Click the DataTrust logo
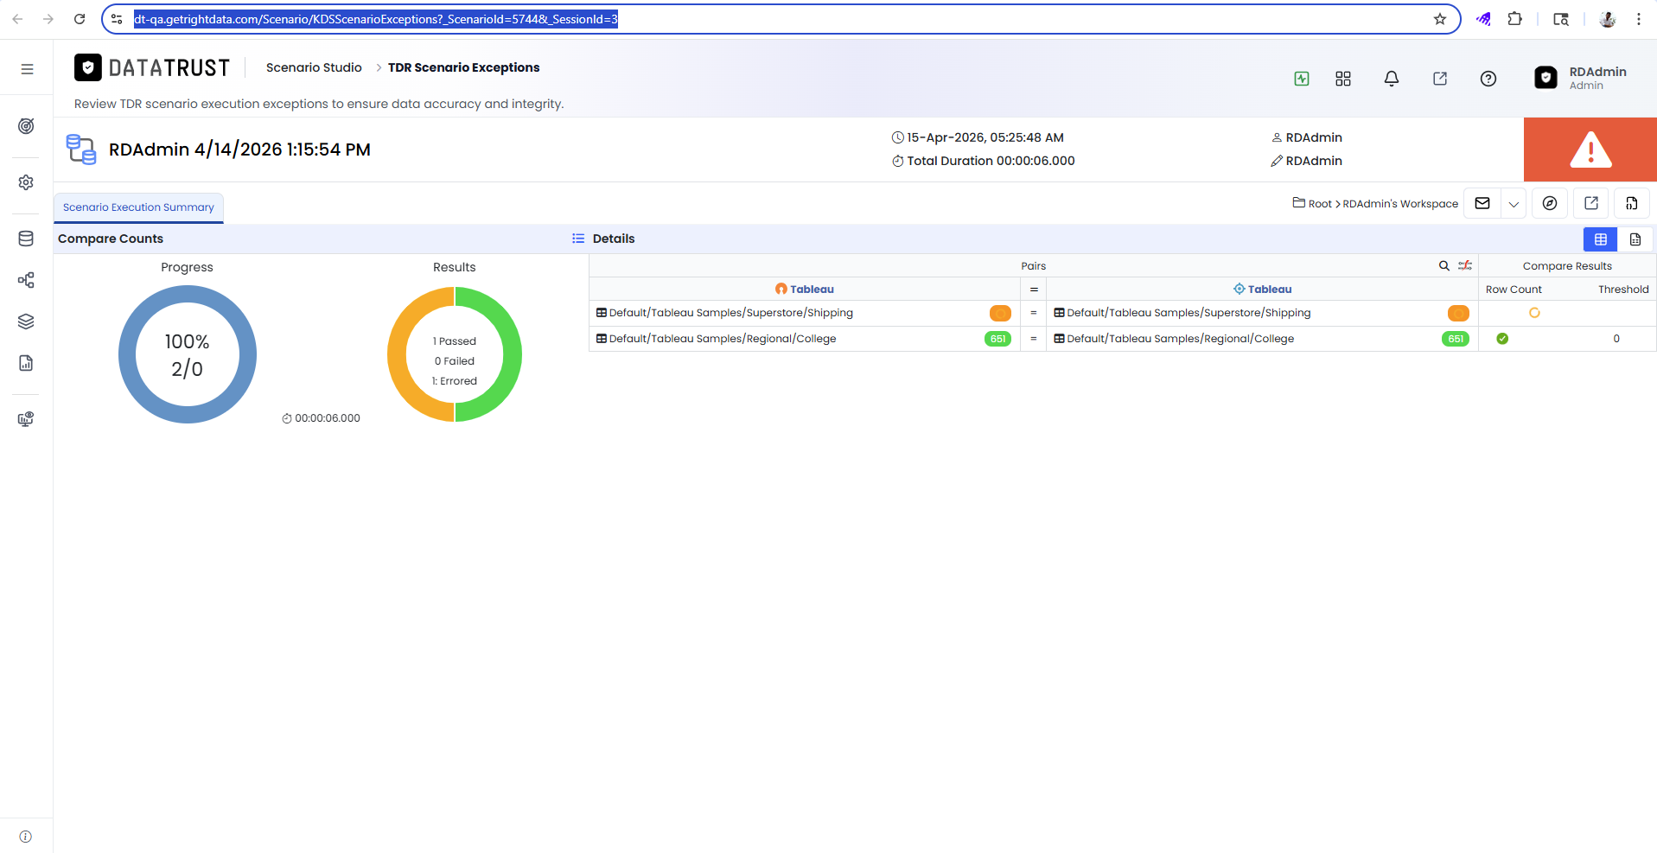This screenshot has height=853, width=1657. tap(152, 67)
